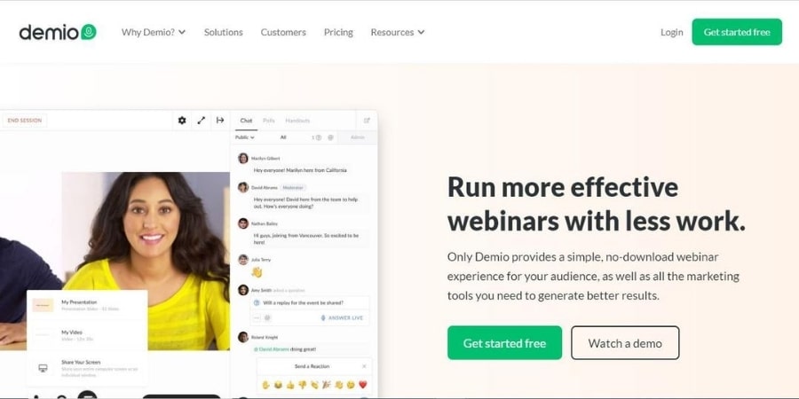Click the fullscreen expand arrows icon
Screen dimensions: 799x399
202,121
